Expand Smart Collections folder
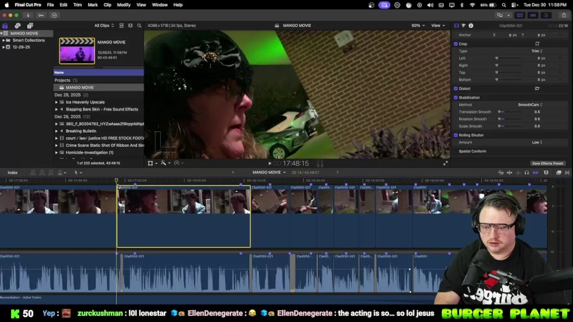 (x=4, y=40)
